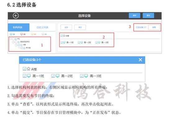Filter by the yellow monitor status icon
Viewport: 172px width, 118px height.
point(32,34)
